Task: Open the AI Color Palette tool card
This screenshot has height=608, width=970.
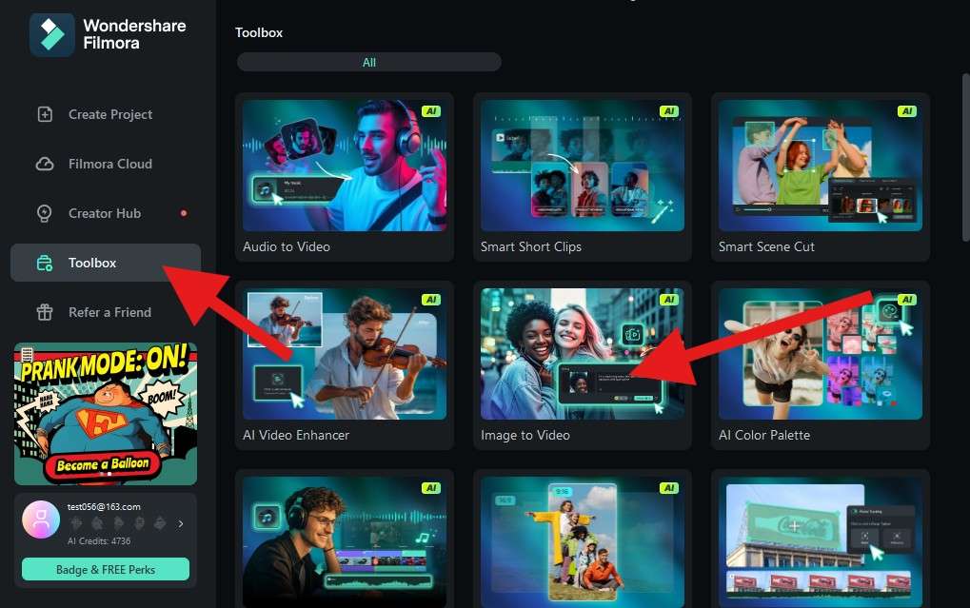Action: [821, 366]
